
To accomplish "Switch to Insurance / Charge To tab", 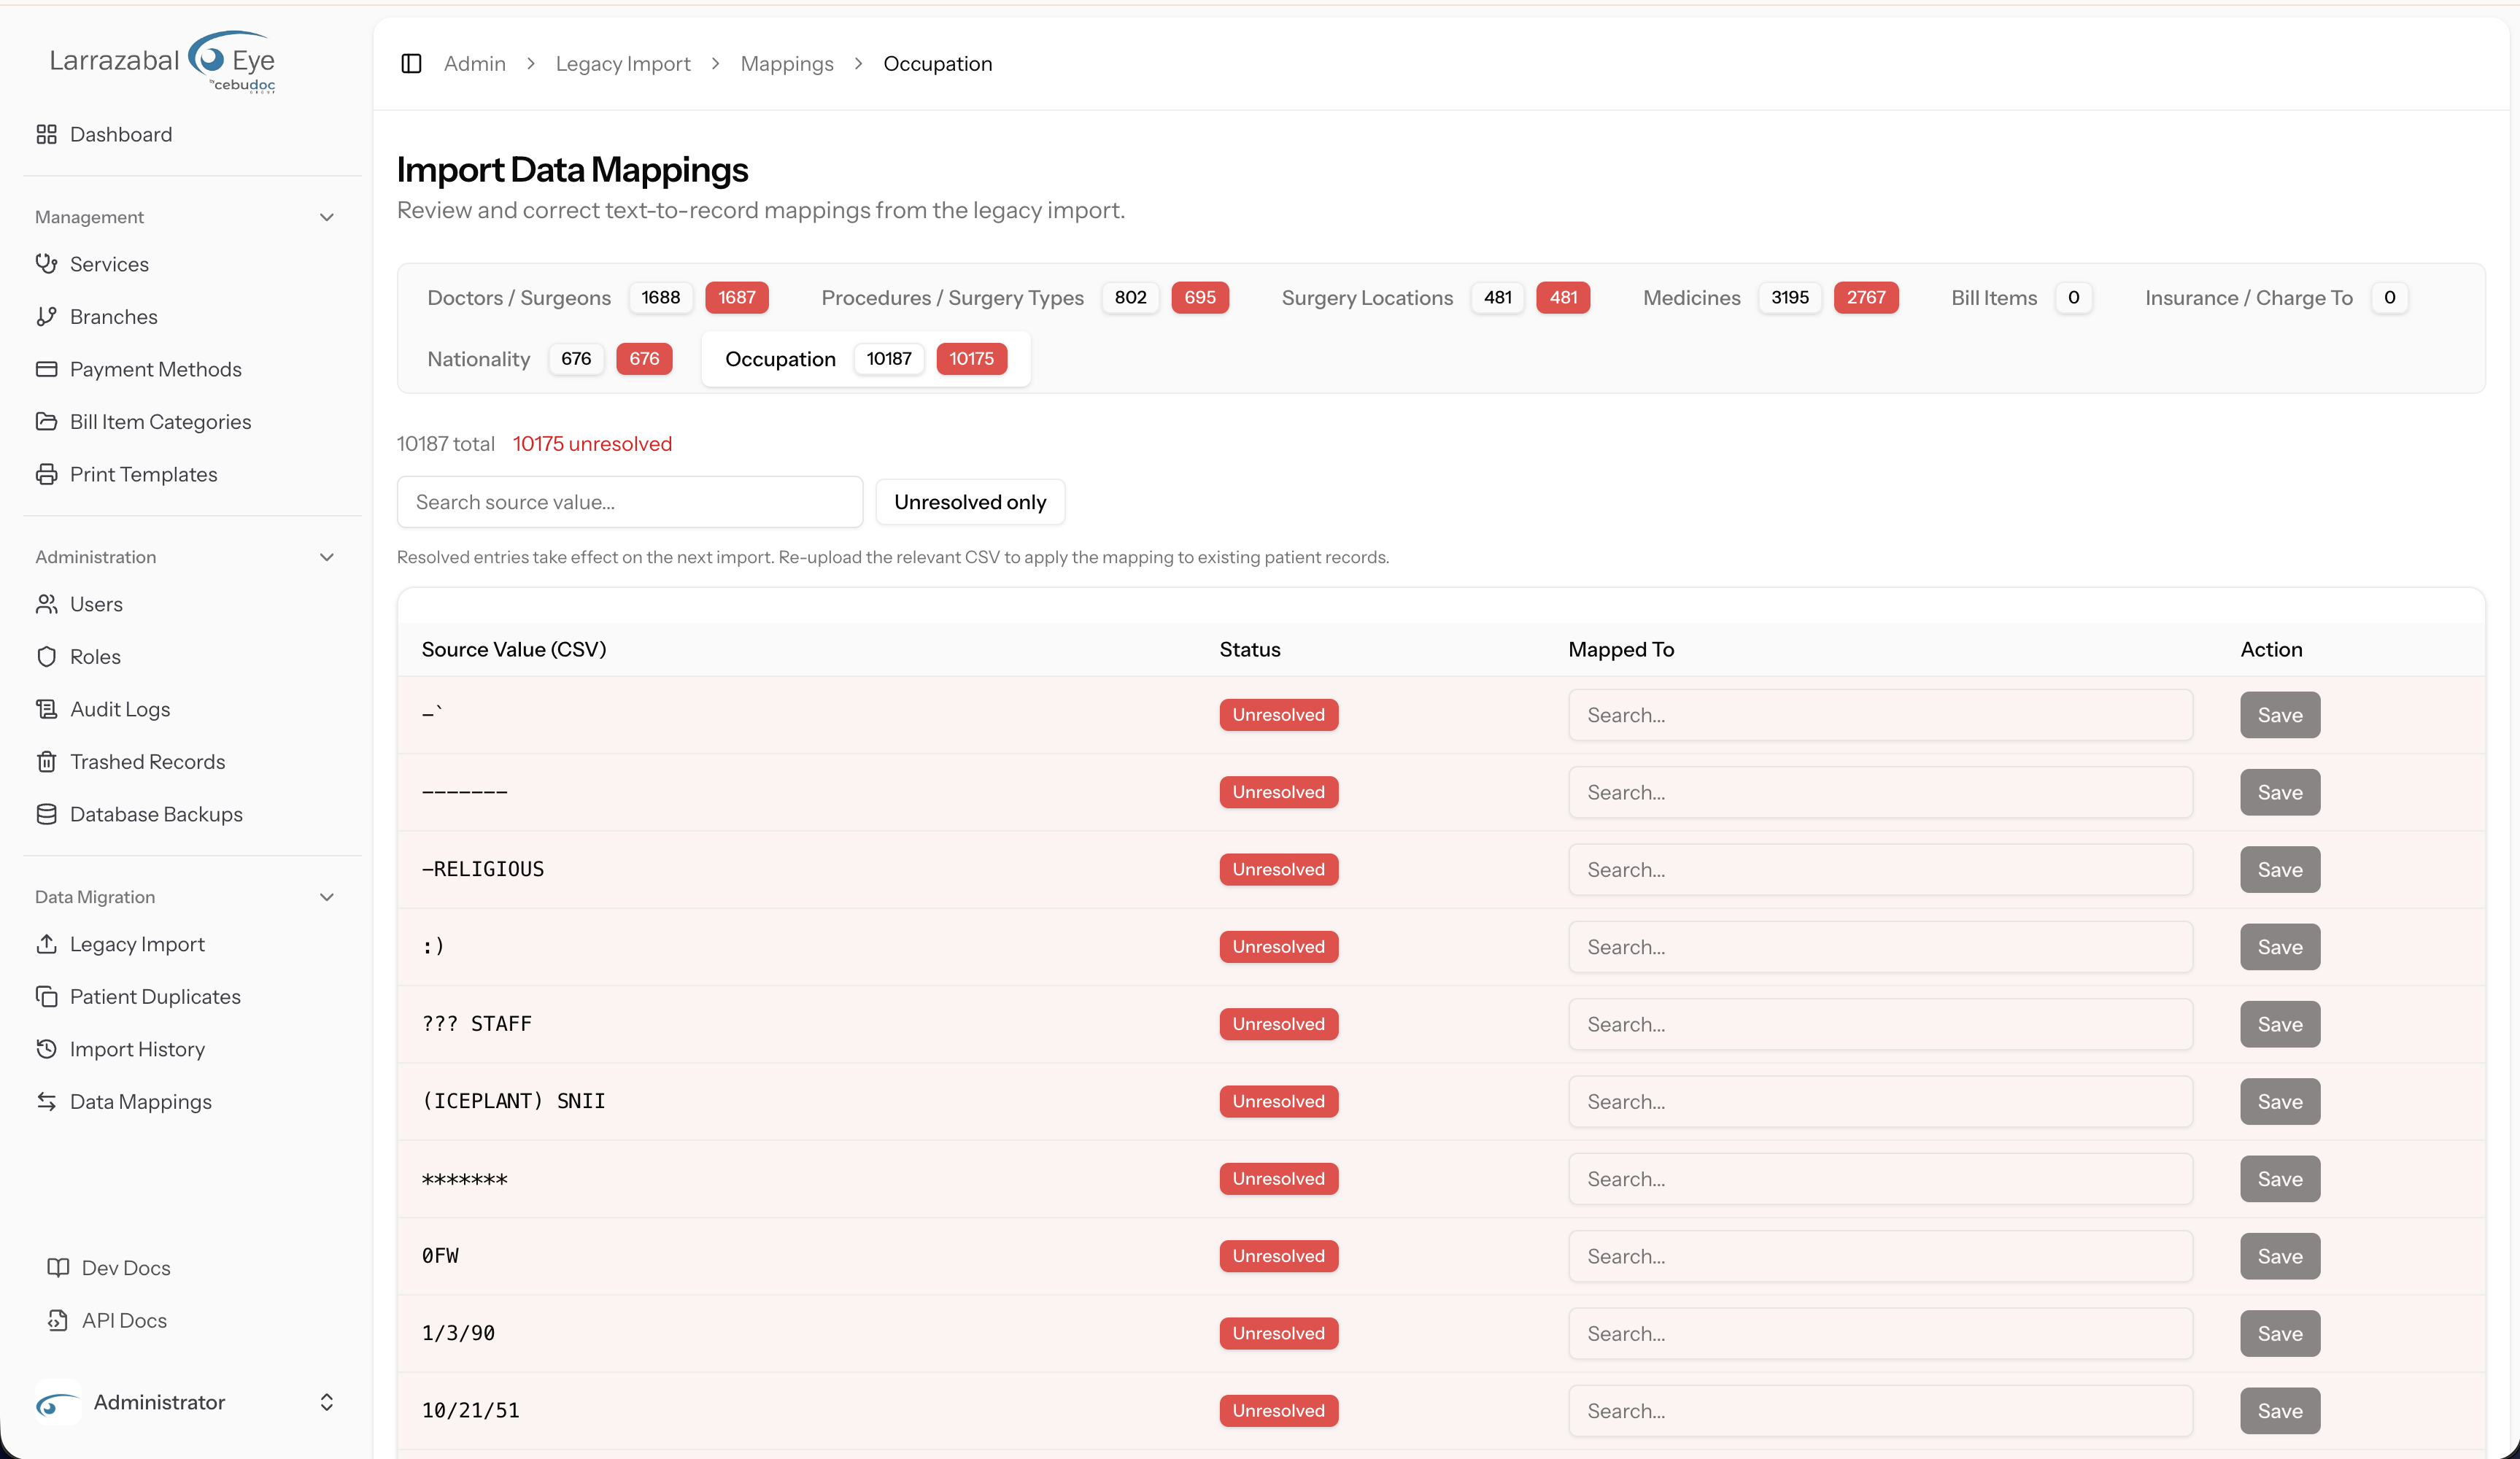I will coord(2276,298).
